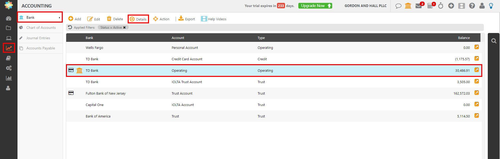Screen dimensions: 500x159
Task: Open the film strip video icon in header
Action: point(461,6)
